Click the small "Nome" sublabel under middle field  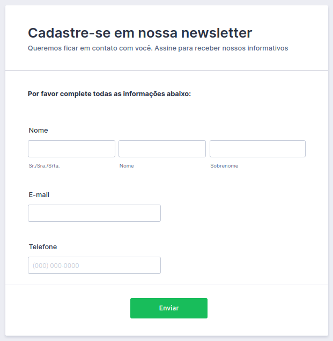(127, 166)
